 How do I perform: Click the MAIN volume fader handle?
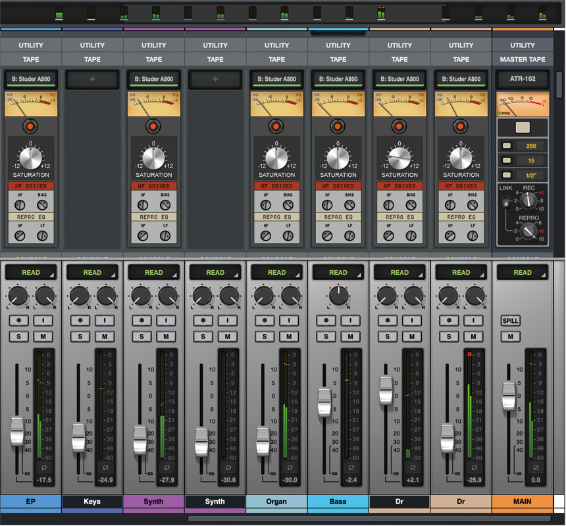click(x=509, y=396)
